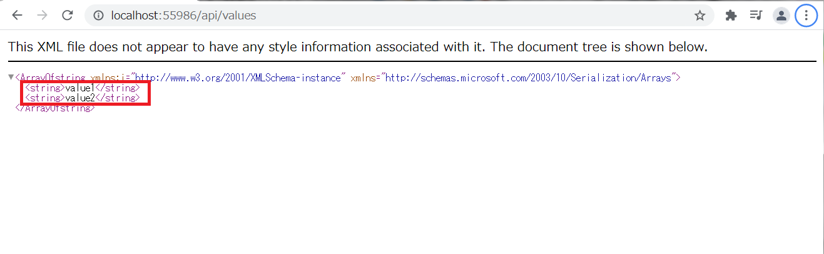Click the value2 string element

pos(83,98)
